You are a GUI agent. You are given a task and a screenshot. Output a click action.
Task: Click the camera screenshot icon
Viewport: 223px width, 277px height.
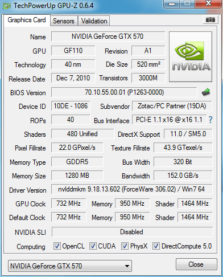coord(210,19)
